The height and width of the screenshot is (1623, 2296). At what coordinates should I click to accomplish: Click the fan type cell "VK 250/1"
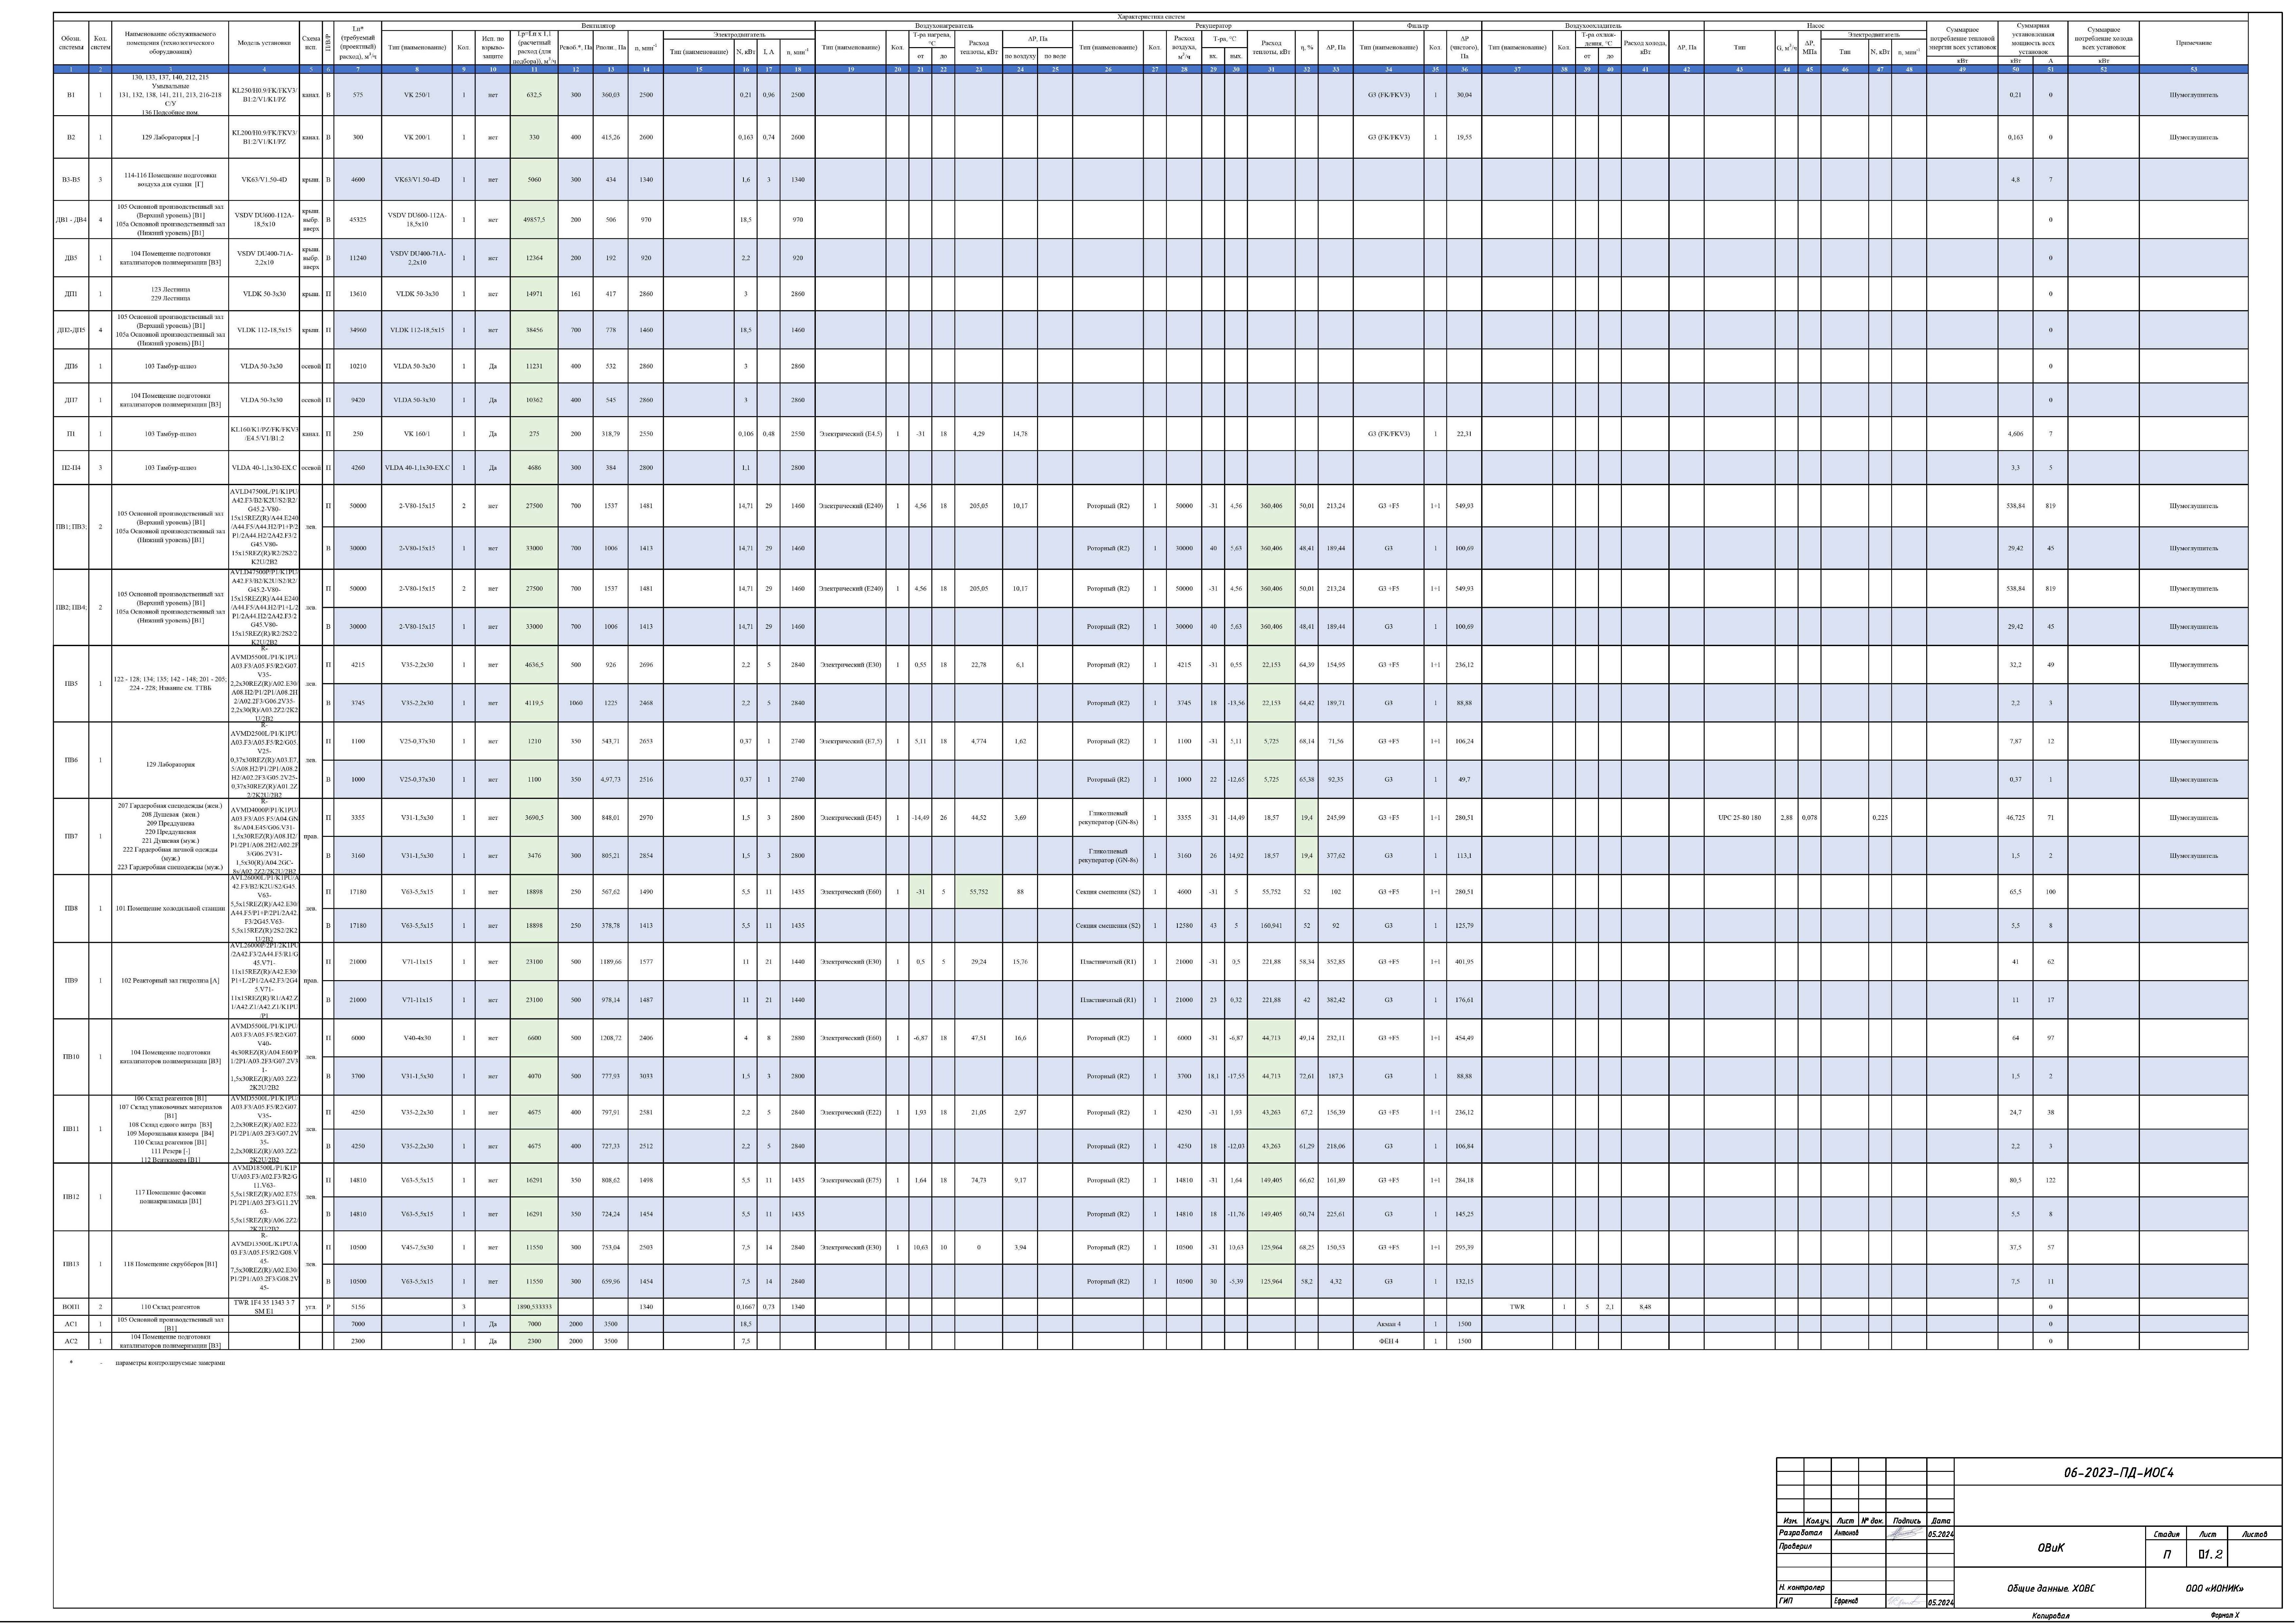pos(417,95)
